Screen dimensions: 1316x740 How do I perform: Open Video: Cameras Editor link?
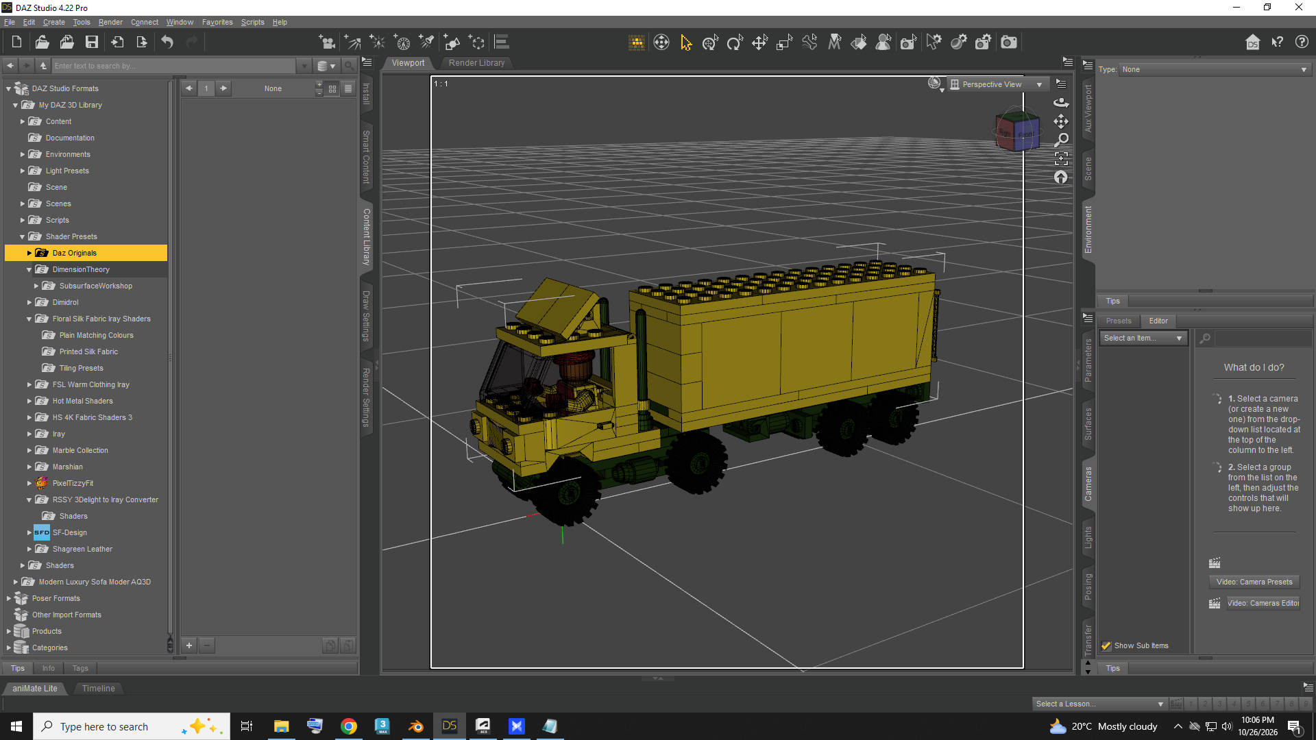pos(1263,603)
